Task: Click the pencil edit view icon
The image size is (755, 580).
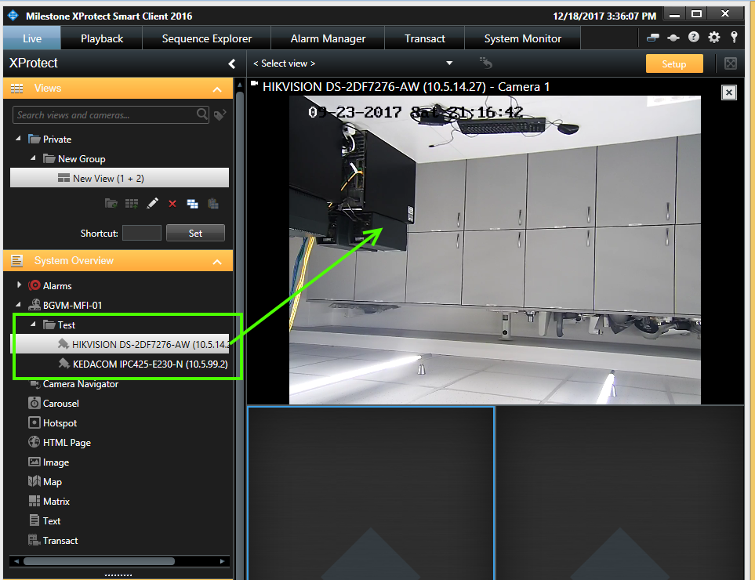Action: coord(152,203)
